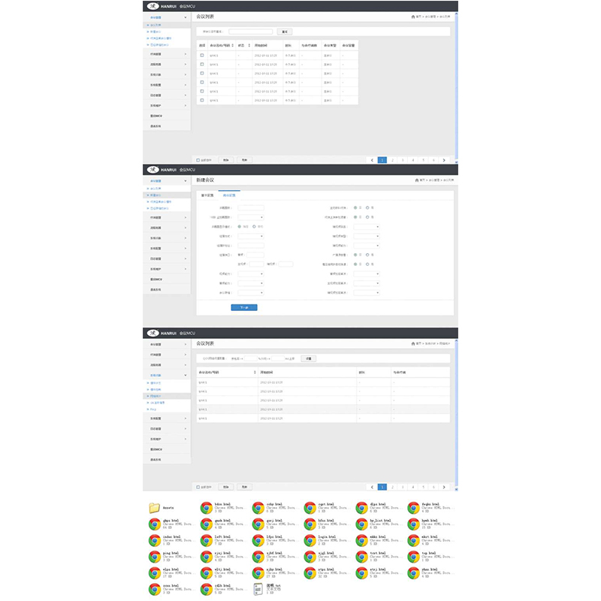Open the ping.html Chrome file icon

click(x=154, y=557)
